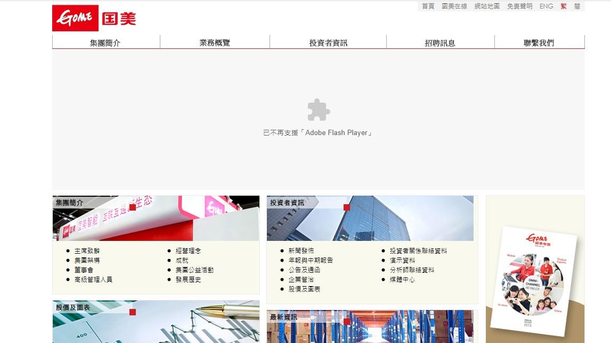Click the red square marker on 投資者資訊 banner
Screen dimensions: 611x343
tap(348, 207)
